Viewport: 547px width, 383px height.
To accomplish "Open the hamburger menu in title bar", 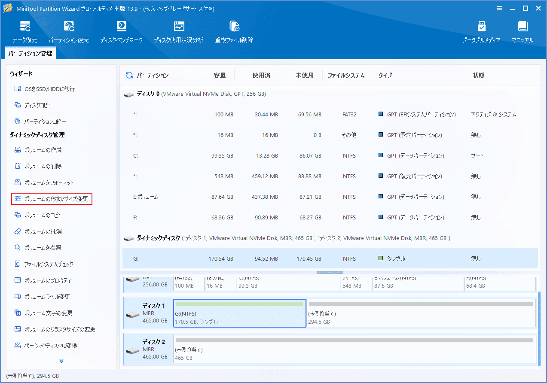I will tap(500, 8).
